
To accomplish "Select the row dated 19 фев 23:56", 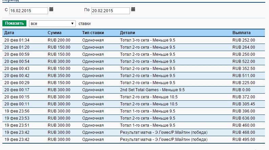I will point(134,111).
